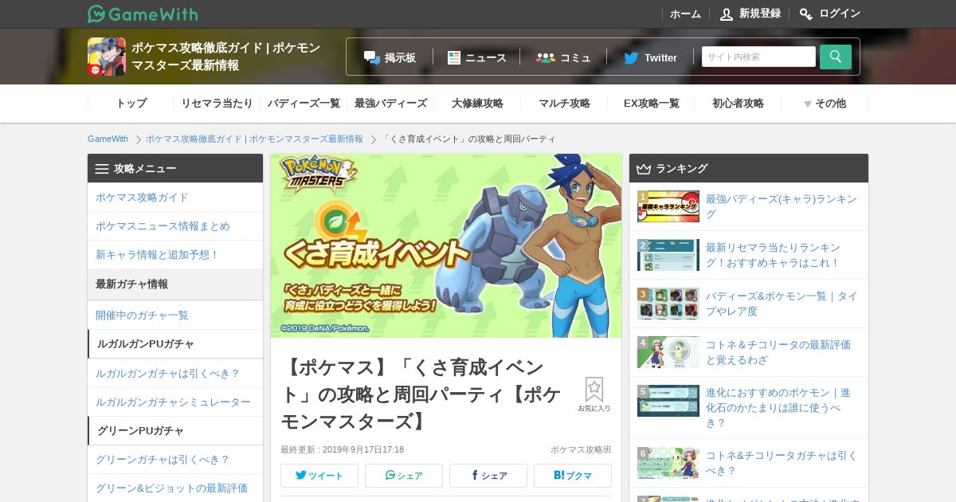Open ルガルガンガチャは引くべき？ link
This screenshot has height=502, width=956.
pos(175,374)
